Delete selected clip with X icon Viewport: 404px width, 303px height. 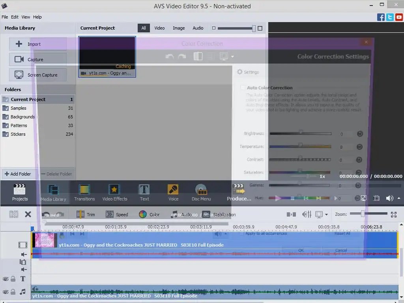28,214
